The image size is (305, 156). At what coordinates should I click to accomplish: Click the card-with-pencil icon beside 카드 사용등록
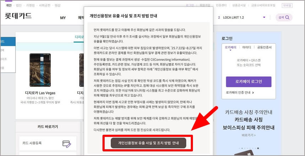tap(67, 144)
